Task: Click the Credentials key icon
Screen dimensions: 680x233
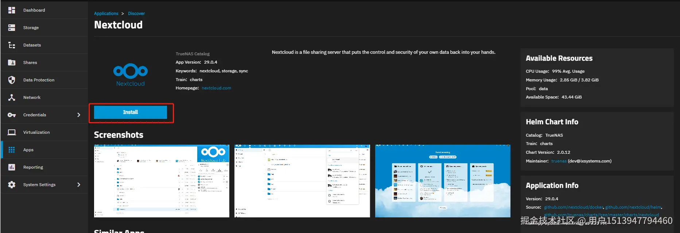Action: point(12,115)
